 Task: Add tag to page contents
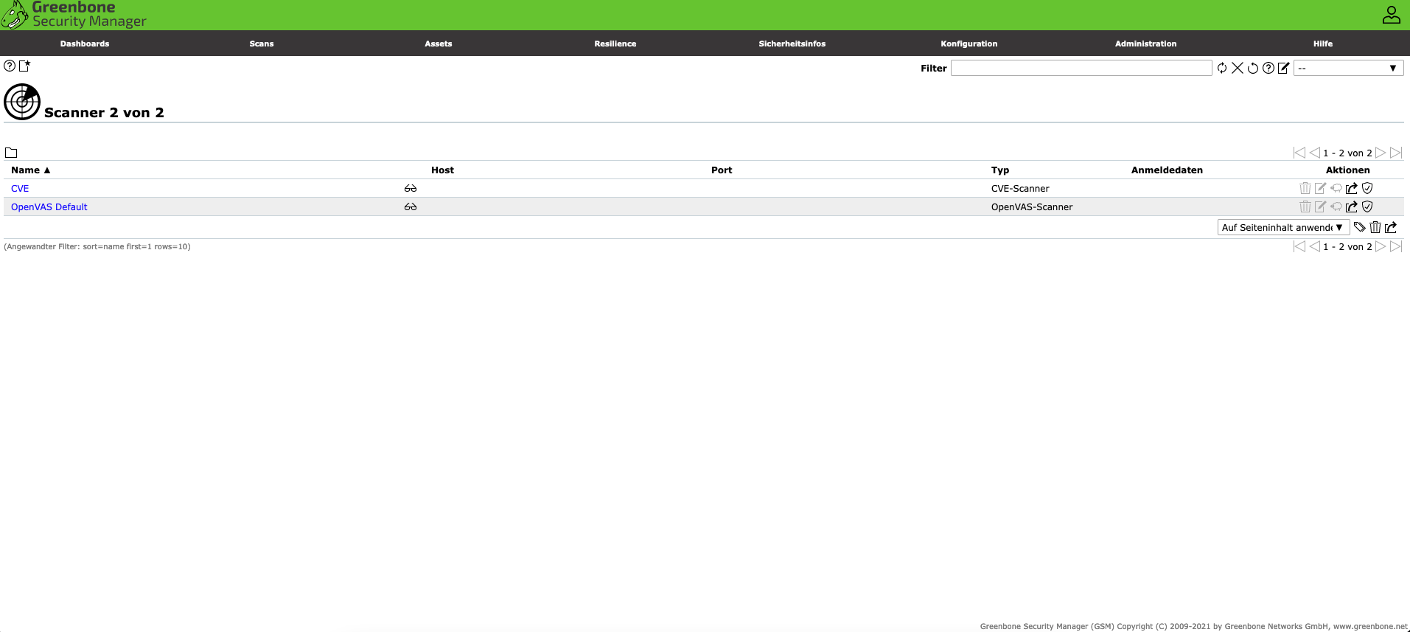(x=1360, y=227)
